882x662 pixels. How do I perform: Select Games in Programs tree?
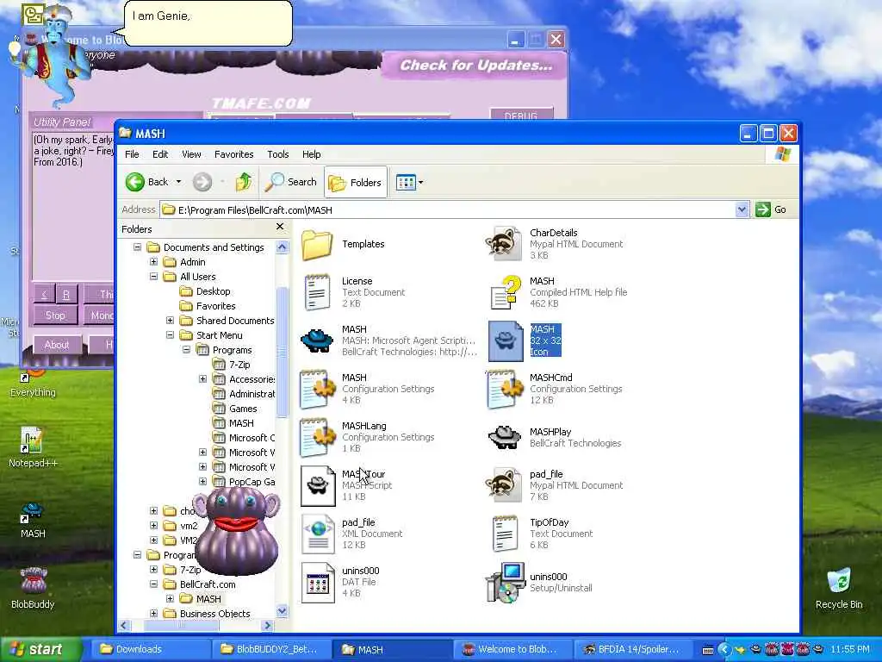pos(243,409)
